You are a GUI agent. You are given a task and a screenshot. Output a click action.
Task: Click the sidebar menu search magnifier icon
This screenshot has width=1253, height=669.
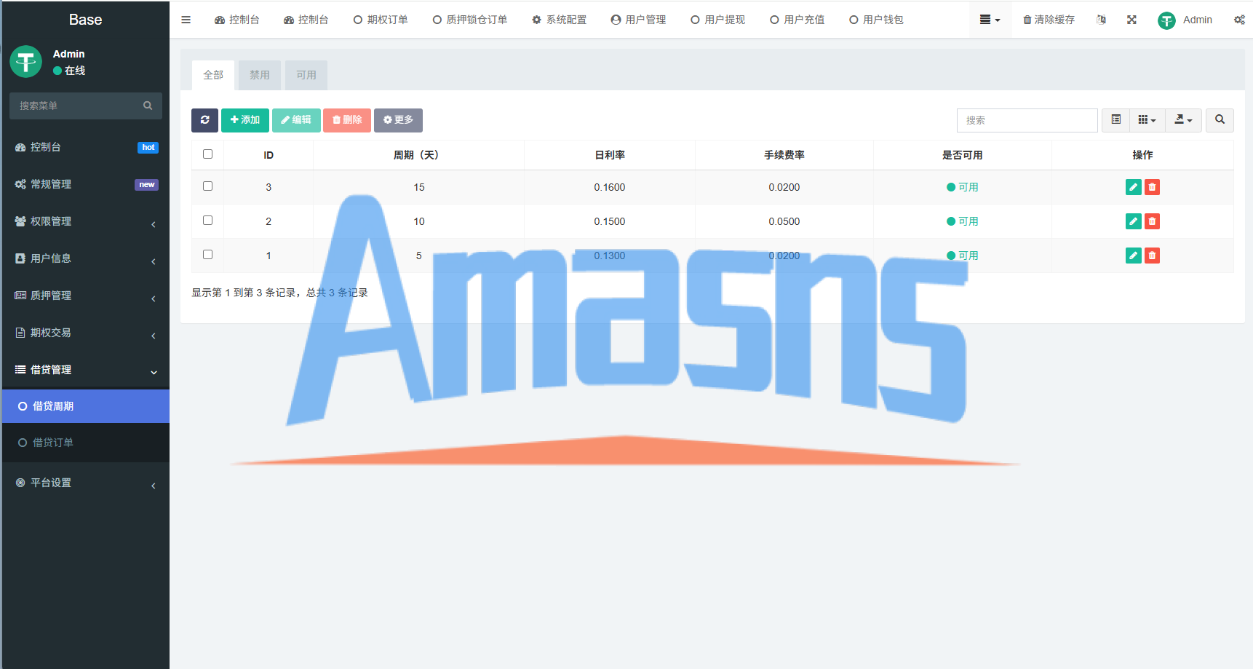click(x=148, y=106)
